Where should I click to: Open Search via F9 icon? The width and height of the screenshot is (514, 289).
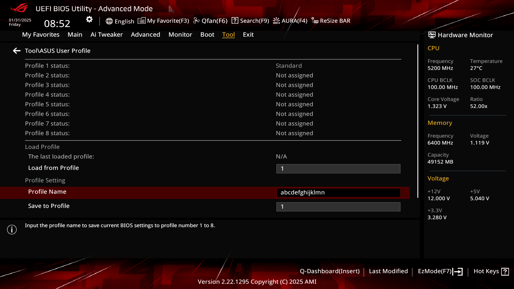click(235, 20)
